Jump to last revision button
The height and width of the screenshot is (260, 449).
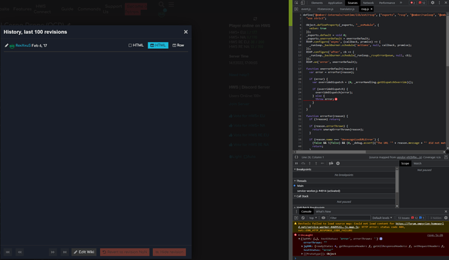64,252
